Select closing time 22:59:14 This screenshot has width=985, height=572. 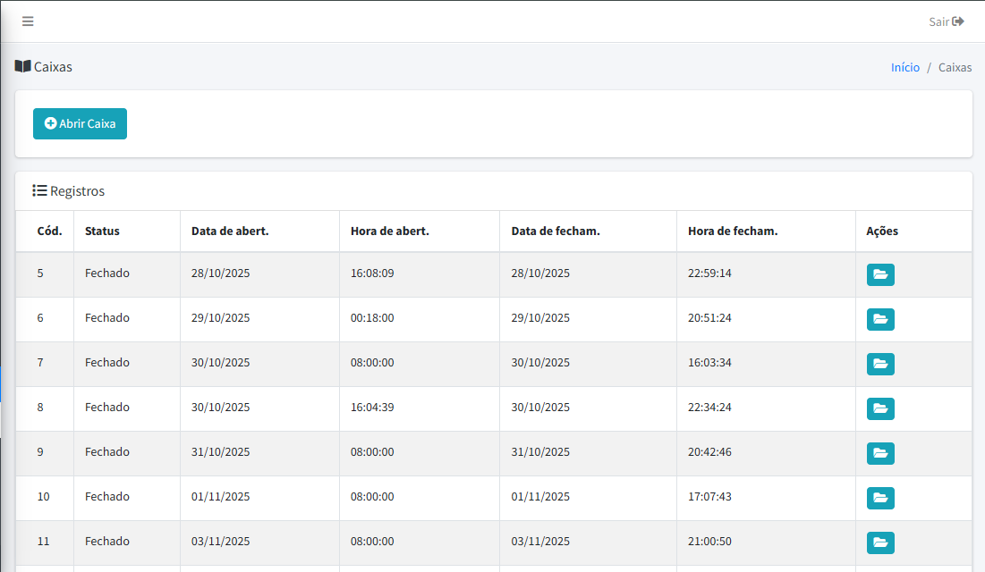pyautogui.click(x=709, y=273)
